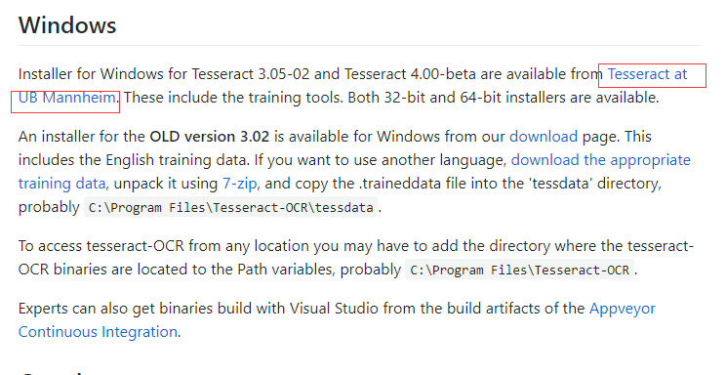Screen dimensions: 726x375
Task: Click the "Tesseract 4.00-beta" version text
Action: 410,73
